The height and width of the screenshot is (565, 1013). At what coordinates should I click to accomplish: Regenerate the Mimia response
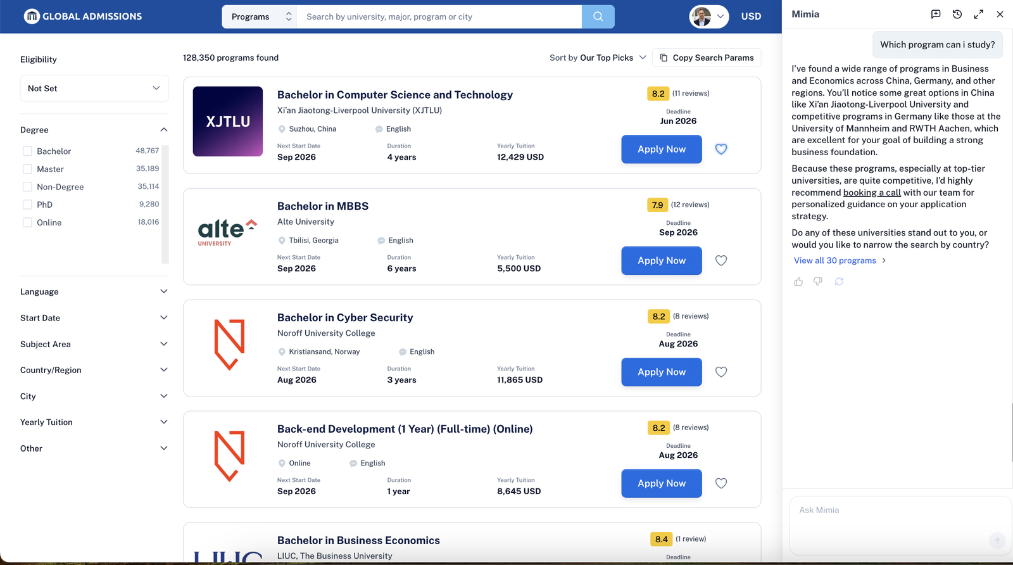pyautogui.click(x=839, y=281)
